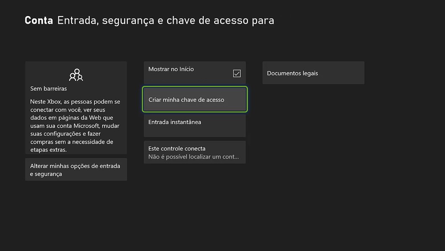This screenshot has height=251, width=445.
Task: Click the people group icon
Action: (76, 75)
